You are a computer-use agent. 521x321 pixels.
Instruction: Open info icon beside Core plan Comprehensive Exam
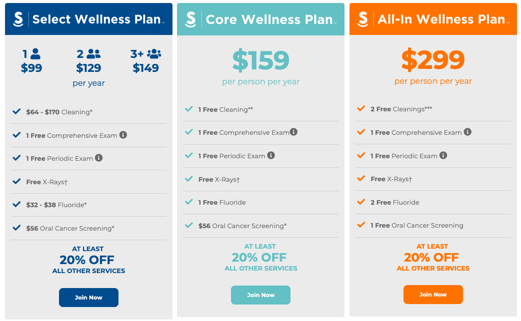(x=293, y=132)
